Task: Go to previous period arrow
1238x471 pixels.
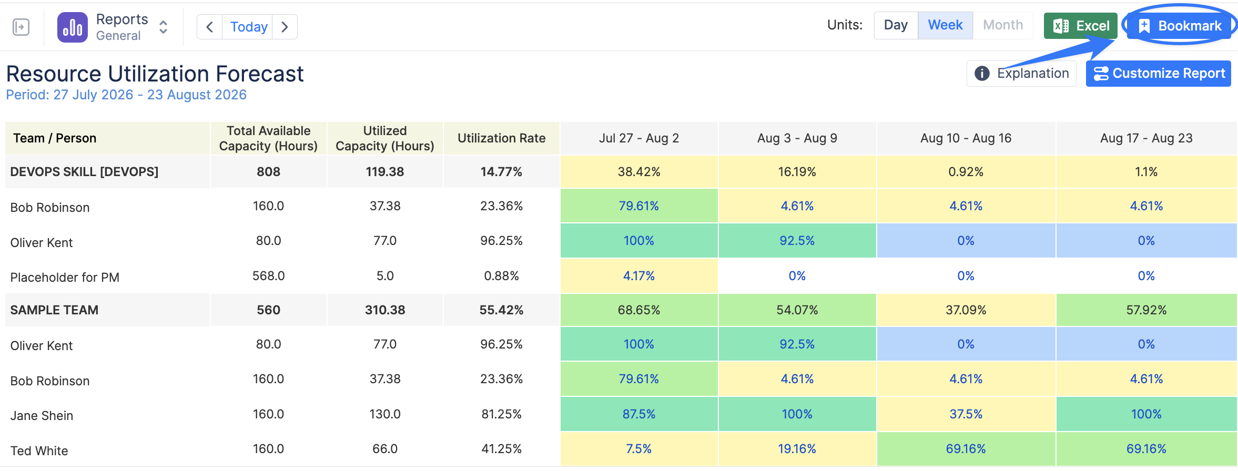Action: (x=210, y=27)
